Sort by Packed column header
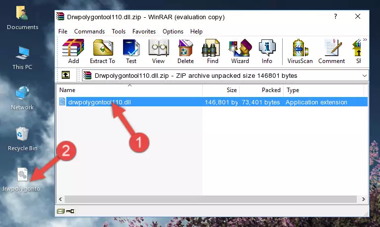This screenshot has height=227, width=380. click(261, 90)
